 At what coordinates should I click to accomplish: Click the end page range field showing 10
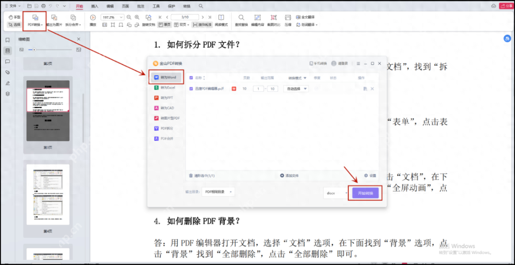point(273,89)
